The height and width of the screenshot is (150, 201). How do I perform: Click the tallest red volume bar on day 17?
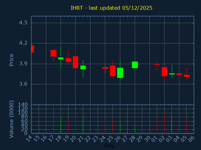53,120
